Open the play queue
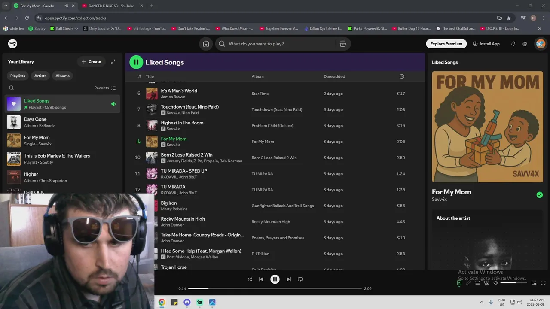 [x=477, y=283]
